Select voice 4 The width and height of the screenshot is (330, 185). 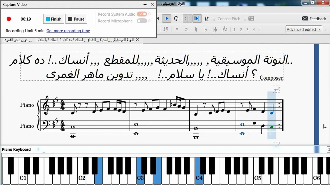pos(254,30)
